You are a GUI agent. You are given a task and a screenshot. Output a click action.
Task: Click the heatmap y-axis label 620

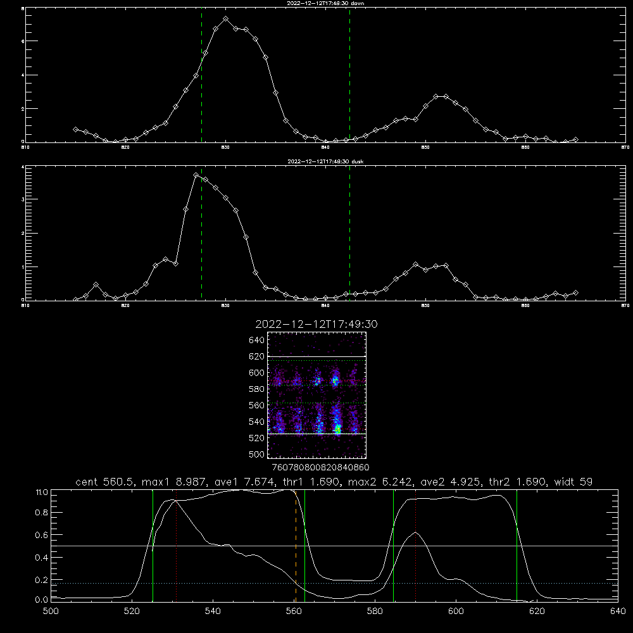(256, 356)
